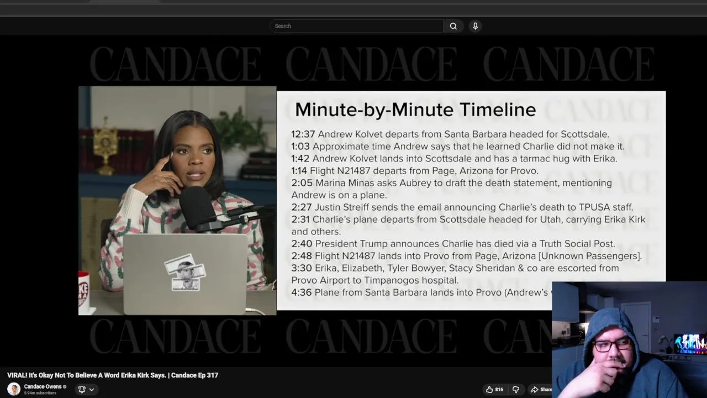707x398 pixels.
Task: Click the verified badge next to Candace Owens
Action: click(65, 386)
